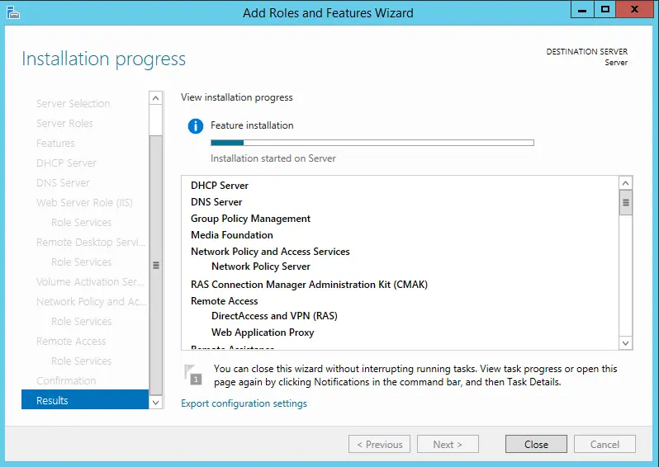Viewport: 659px width, 467px height.
Task: Maximize the wizard window
Action: (605, 10)
